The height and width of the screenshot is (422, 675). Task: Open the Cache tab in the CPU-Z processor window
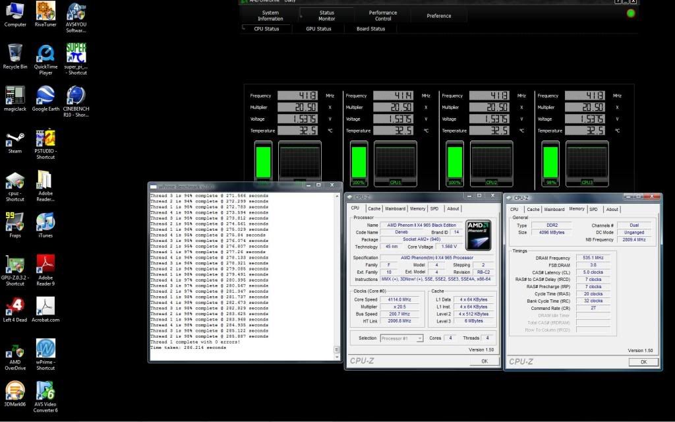click(x=374, y=209)
